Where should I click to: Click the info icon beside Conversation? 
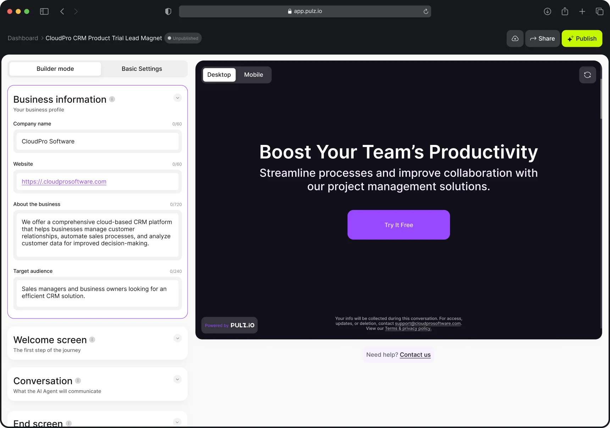click(x=78, y=381)
